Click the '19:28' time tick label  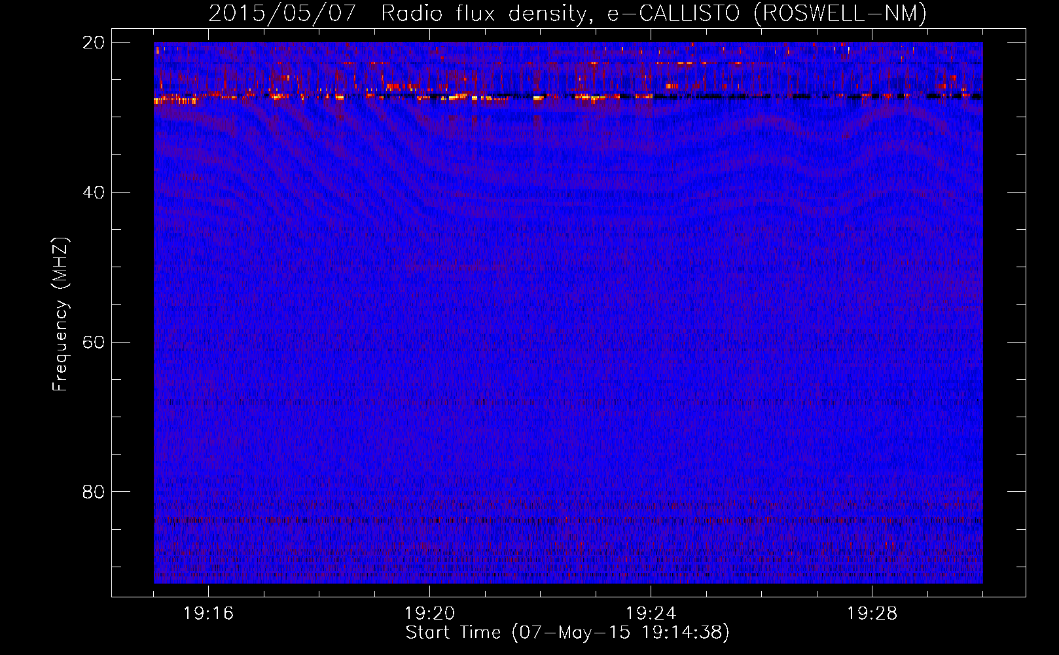(x=872, y=614)
